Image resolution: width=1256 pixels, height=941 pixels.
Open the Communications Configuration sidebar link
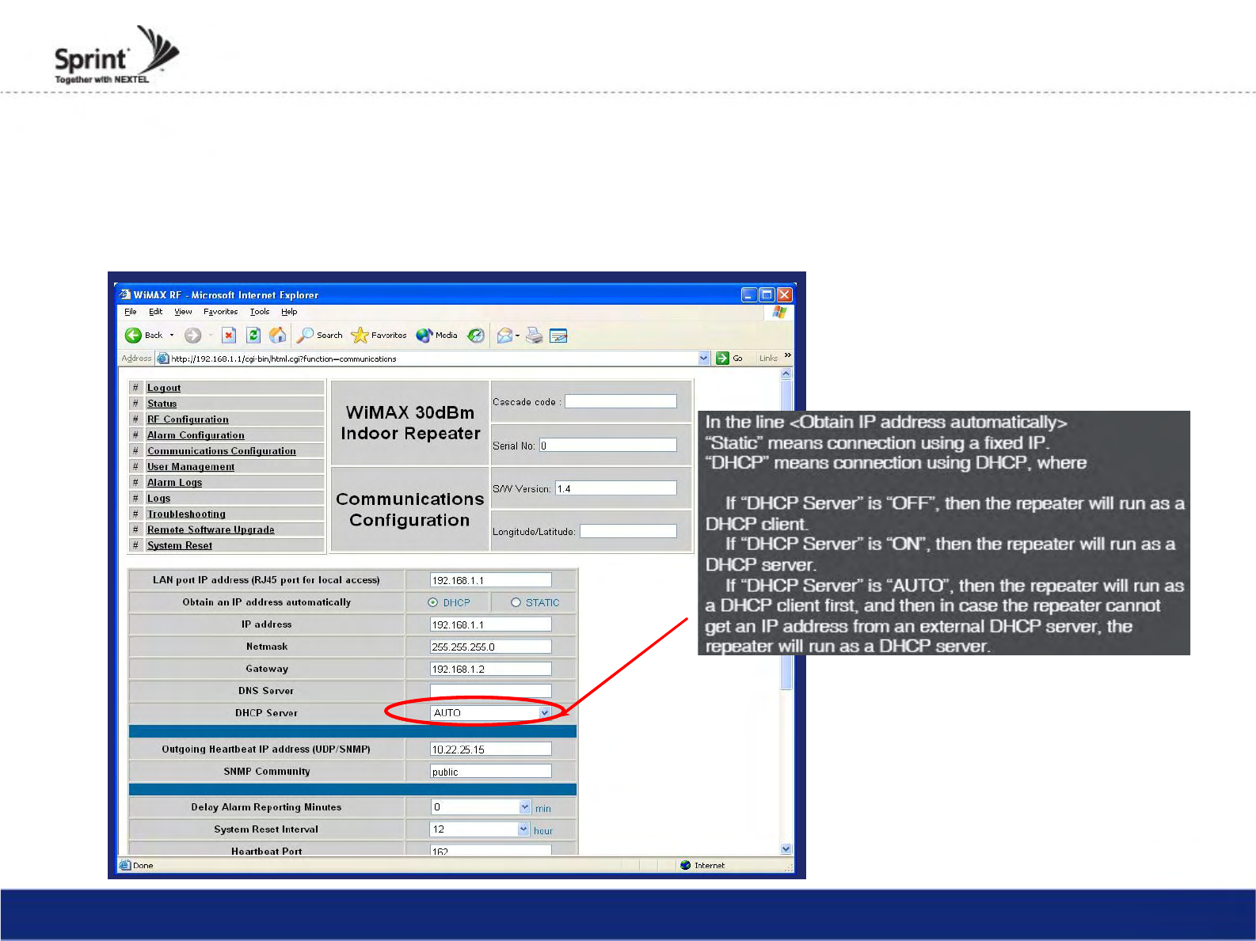(222, 451)
